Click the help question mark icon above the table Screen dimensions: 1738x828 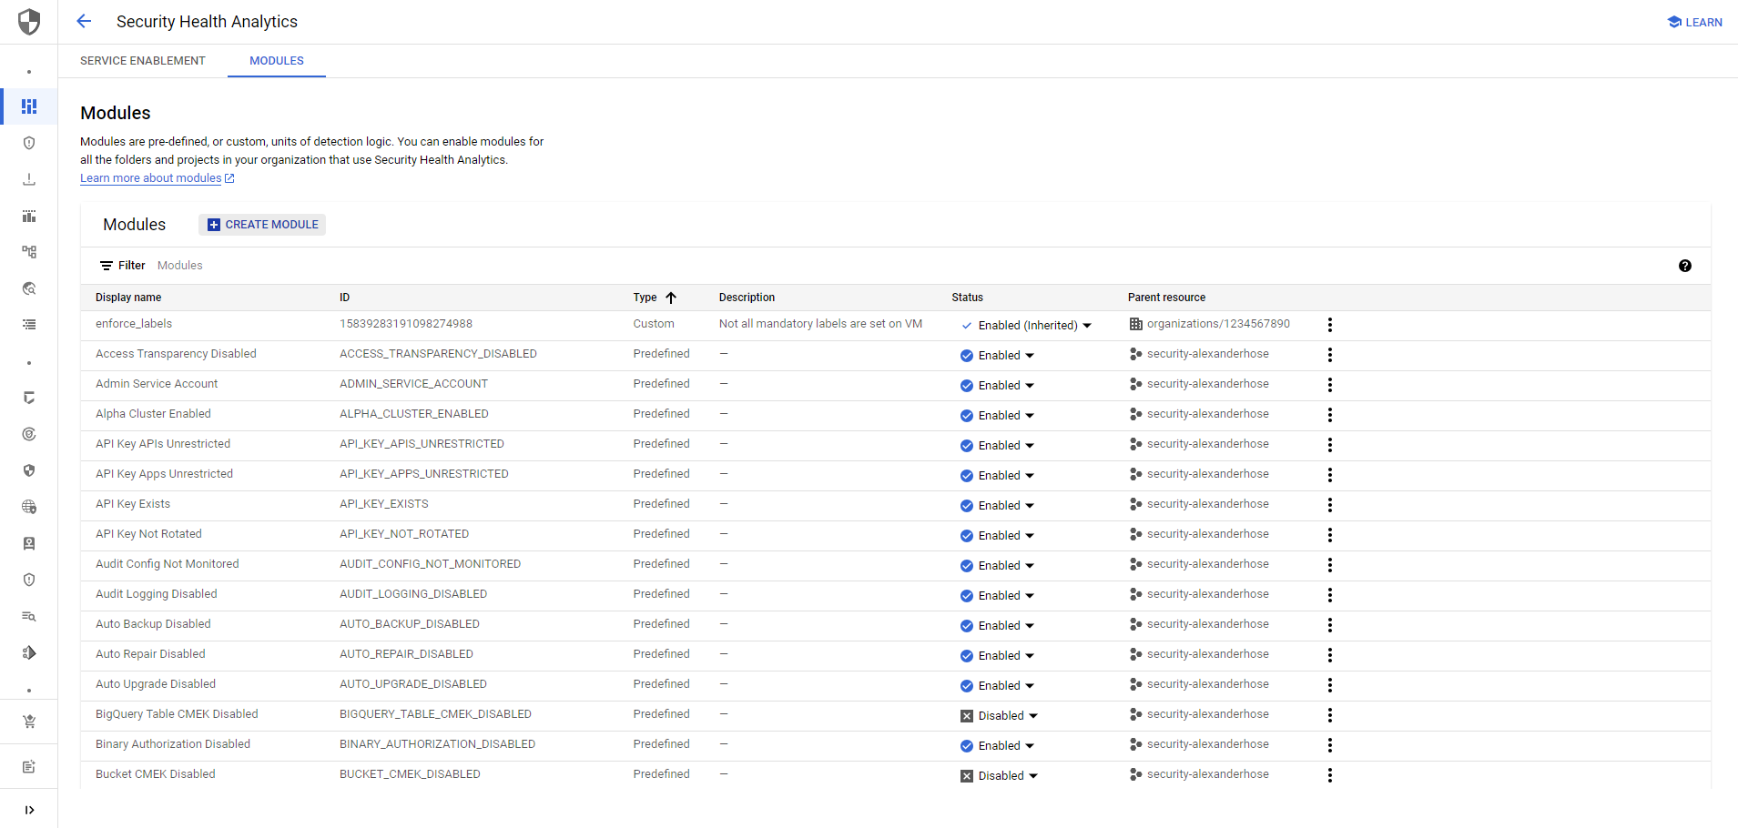[x=1685, y=266]
